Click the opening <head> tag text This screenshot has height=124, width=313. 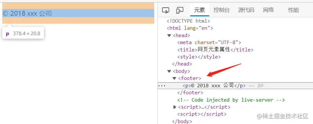(181, 35)
